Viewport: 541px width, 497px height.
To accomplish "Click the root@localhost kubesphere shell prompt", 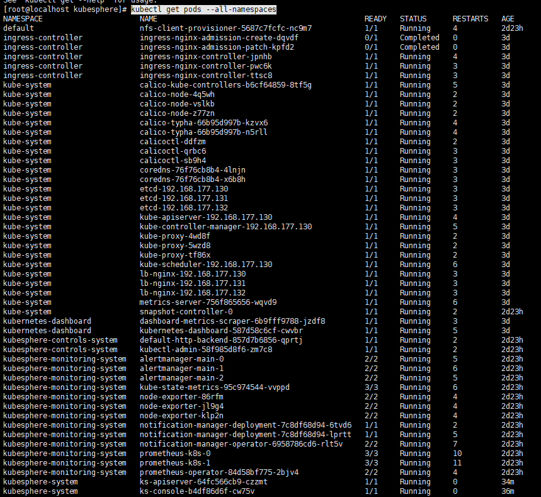I will pyautogui.click(x=65, y=9).
